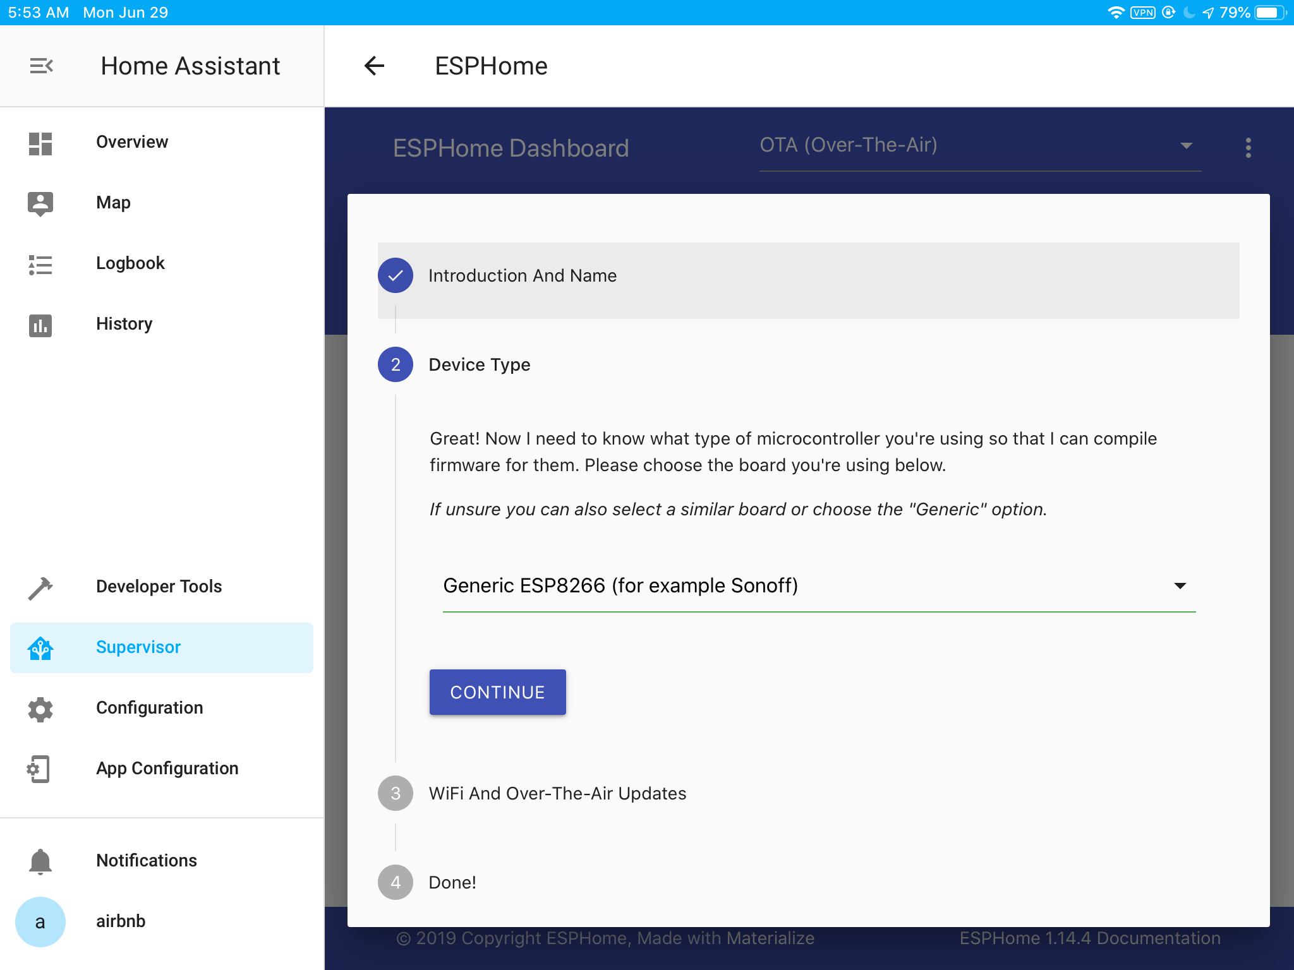Open the Logbook list icon
The width and height of the screenshot is (1294, 970).
[40, 265]
